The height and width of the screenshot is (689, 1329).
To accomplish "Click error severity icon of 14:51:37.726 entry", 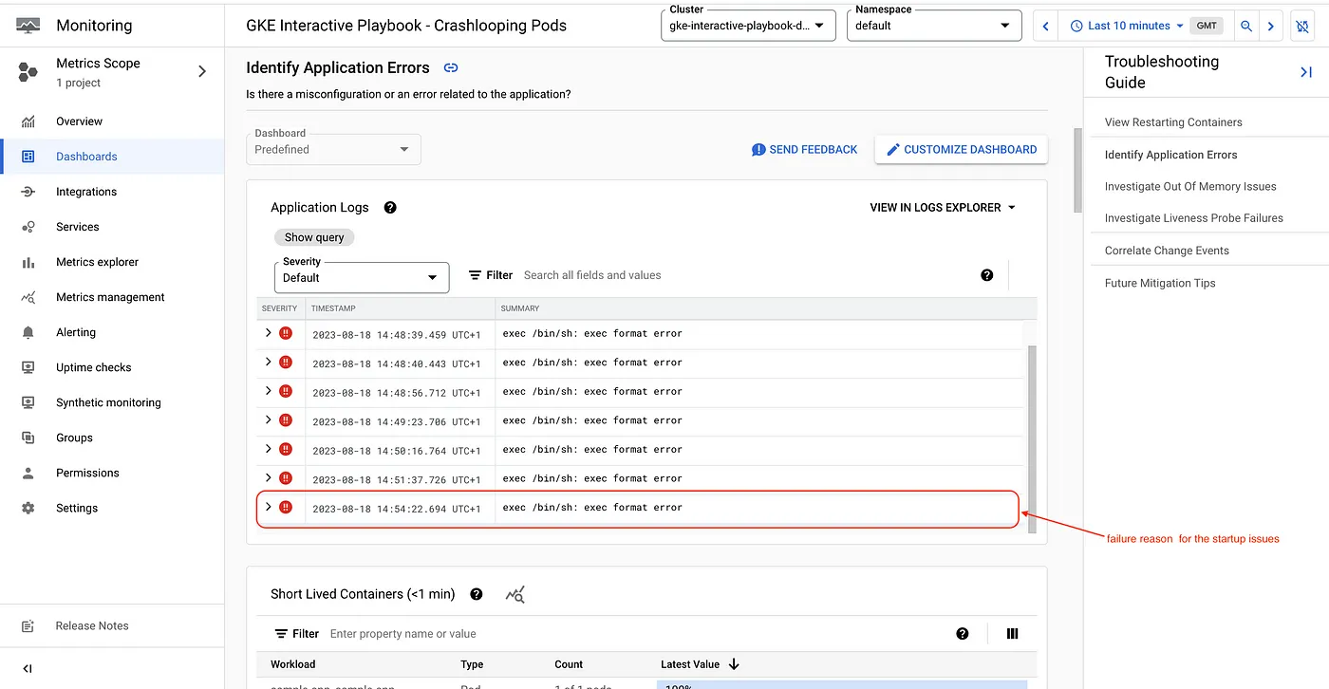I will click(x=286, y=477).
